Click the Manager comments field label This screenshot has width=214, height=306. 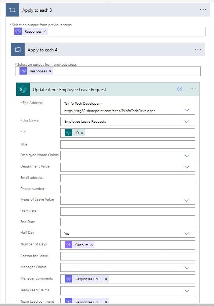[36, 278]
